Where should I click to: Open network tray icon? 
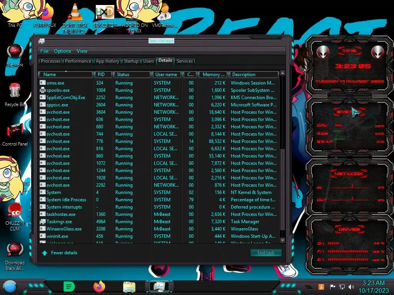(342, 287)
